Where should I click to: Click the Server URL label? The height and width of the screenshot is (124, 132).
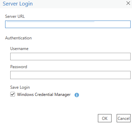tap(15, 16)
